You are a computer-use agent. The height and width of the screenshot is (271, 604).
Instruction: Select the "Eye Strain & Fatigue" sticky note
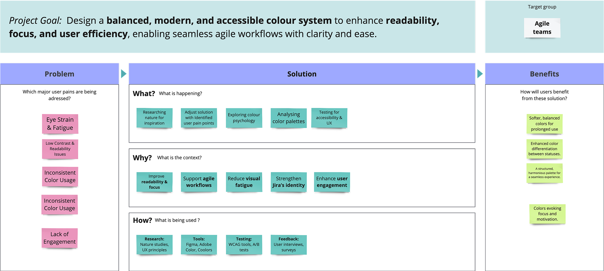pos(60,124)
